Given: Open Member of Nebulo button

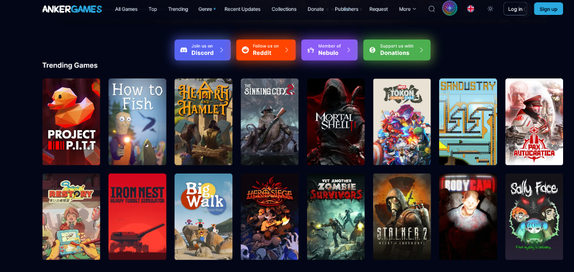Looking at the screenshot, I should coord(329,50).
